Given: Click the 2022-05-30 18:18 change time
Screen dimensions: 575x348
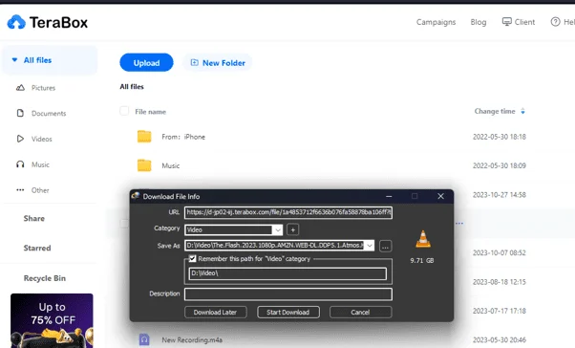Looking at the screenshot, I should 500,137.
